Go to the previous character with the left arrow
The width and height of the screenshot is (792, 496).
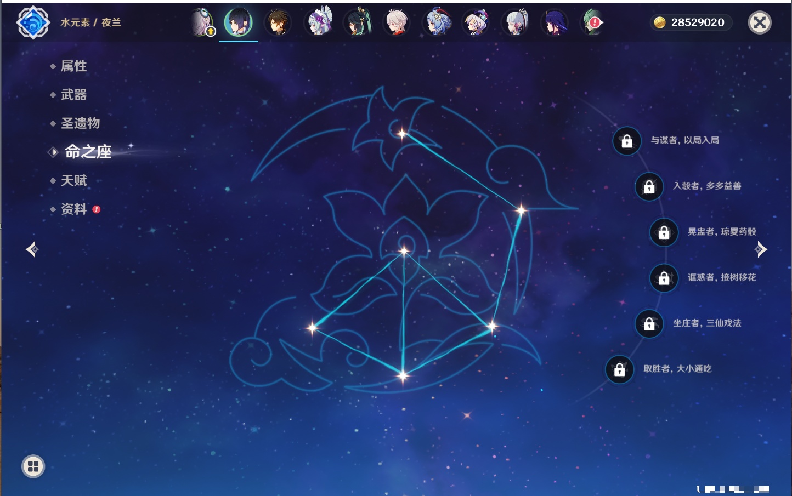pos(32,249)
